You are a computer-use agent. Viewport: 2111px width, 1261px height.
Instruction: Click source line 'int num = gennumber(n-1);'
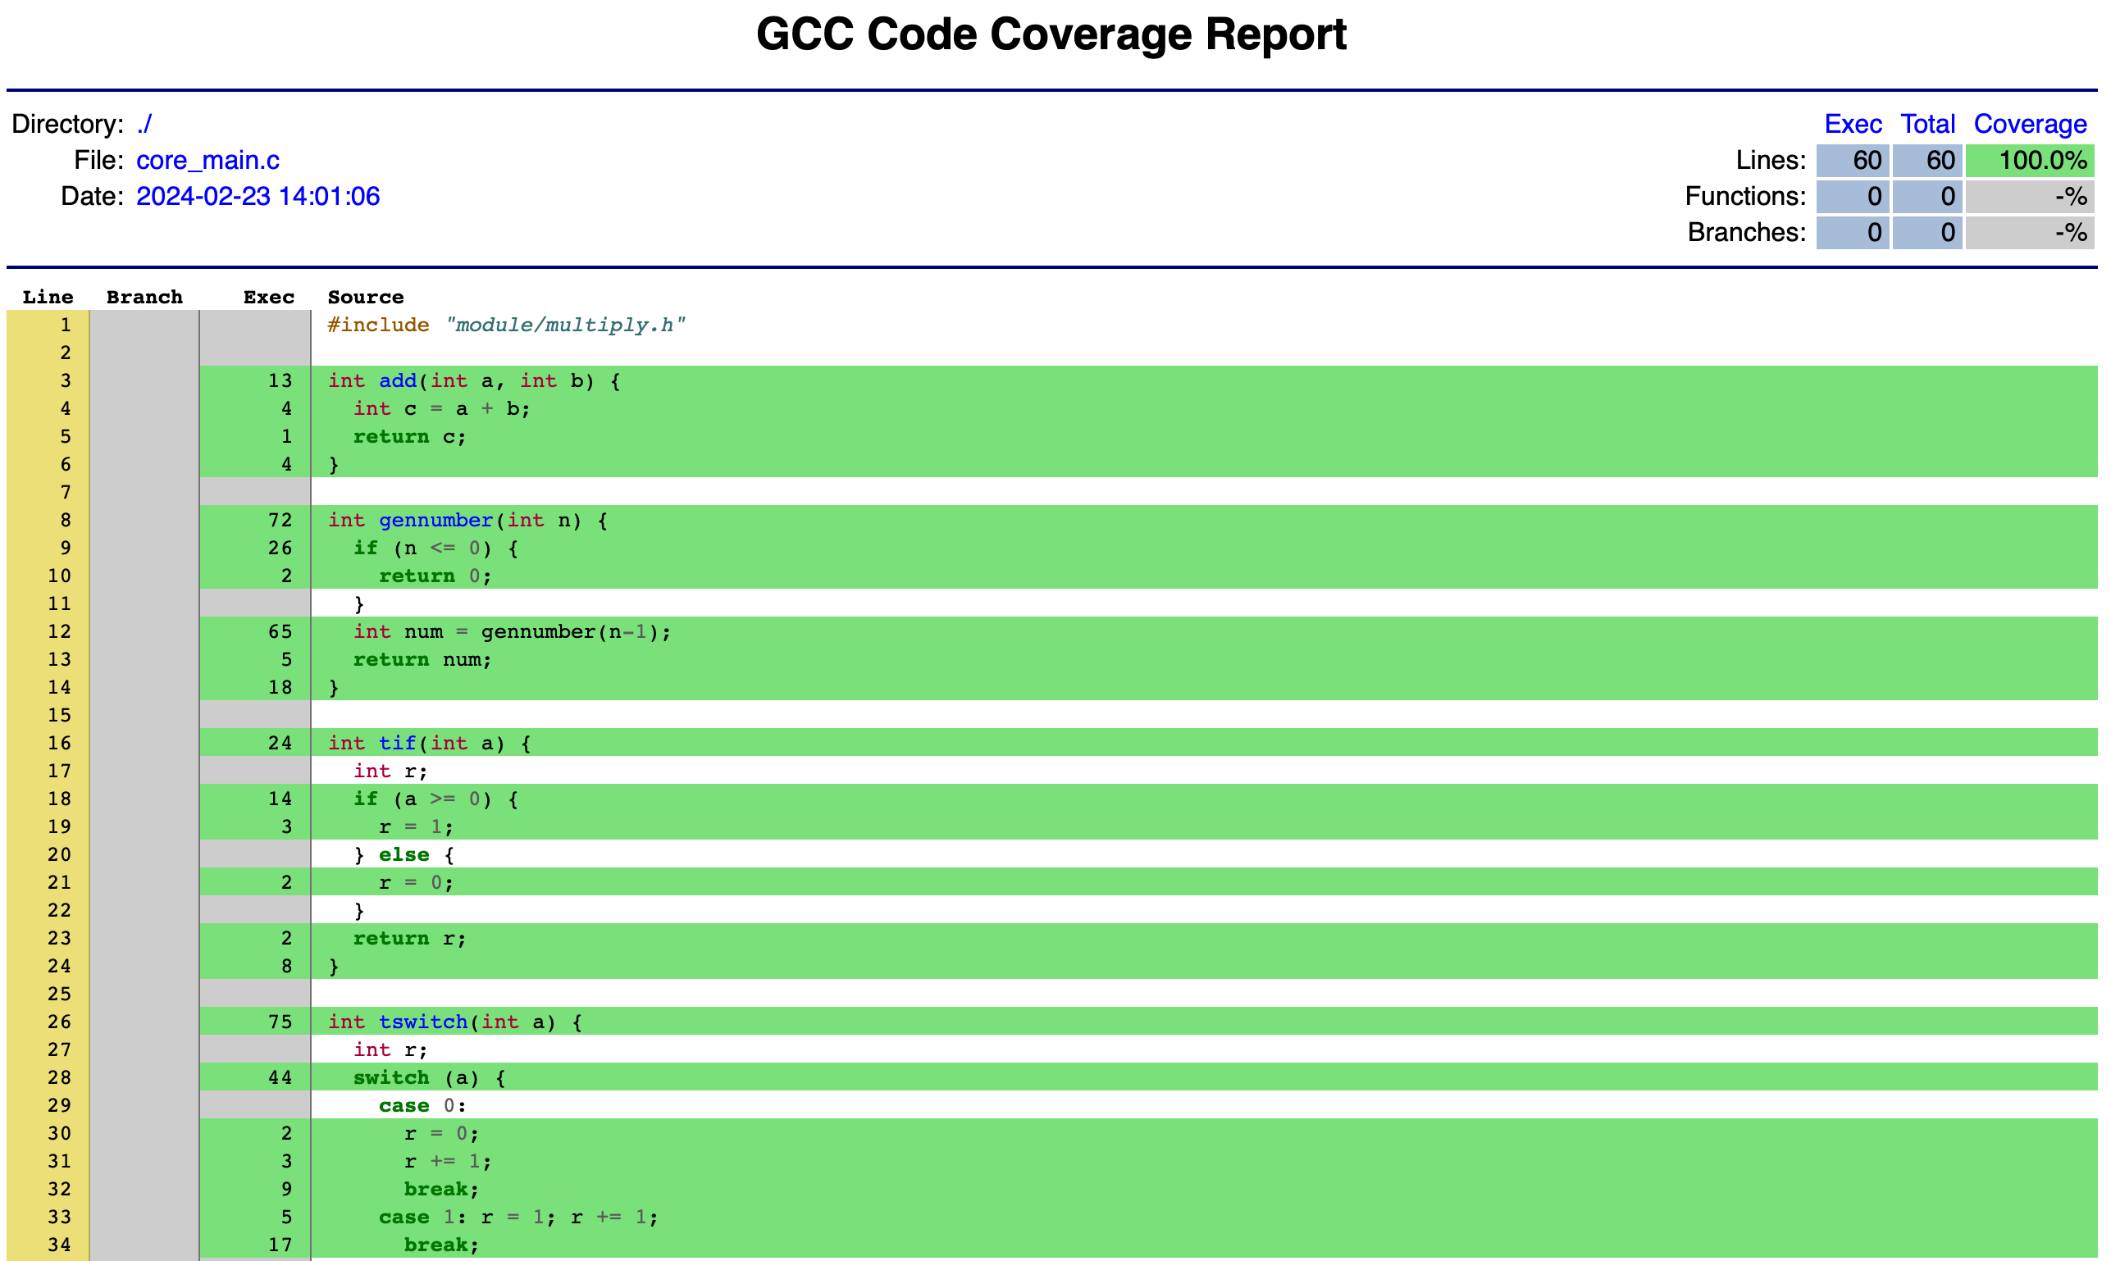(x=513, y=631)
